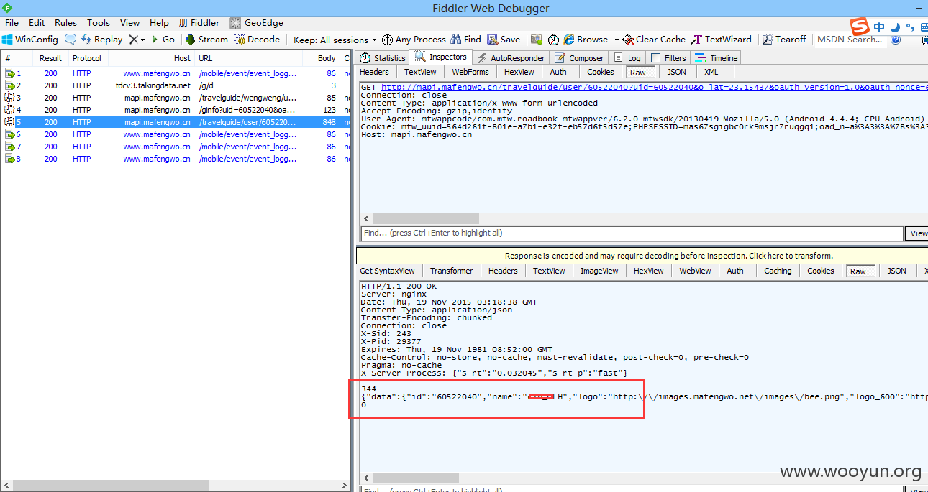The height and width of the screenshot is (492, 928).
Task: Open the GeoEdge menu
Action: point(257,23)
